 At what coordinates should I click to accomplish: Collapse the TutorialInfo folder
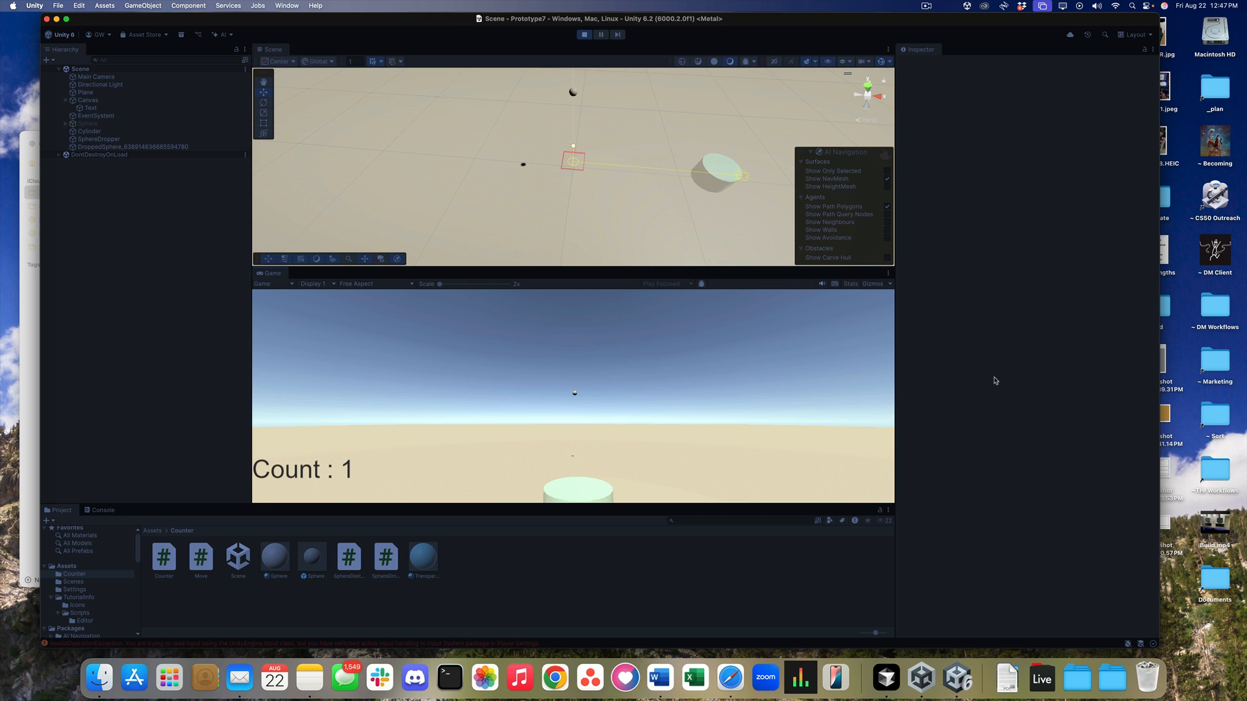coord(51,597)
